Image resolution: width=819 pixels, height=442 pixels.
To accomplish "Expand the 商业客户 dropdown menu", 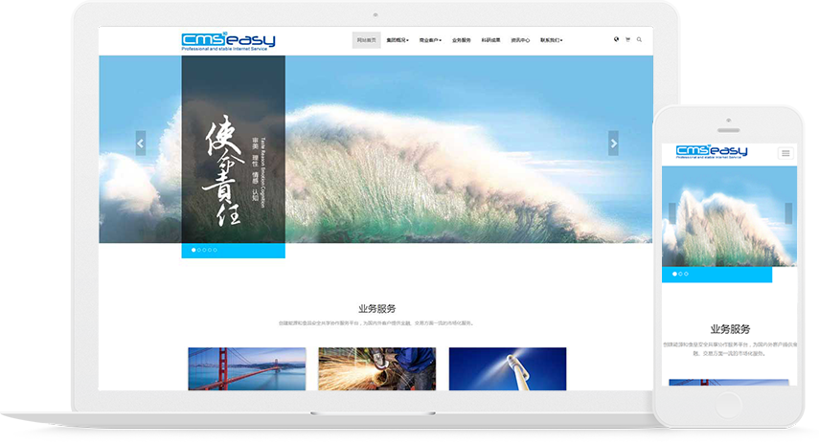I will point(430,41).
